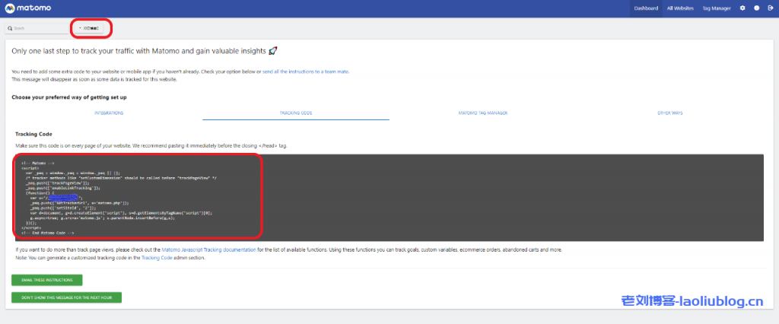Switch to Matomo Tag Manager tab
This screenshot has width=779, height=324.
[x=482, y=113]
